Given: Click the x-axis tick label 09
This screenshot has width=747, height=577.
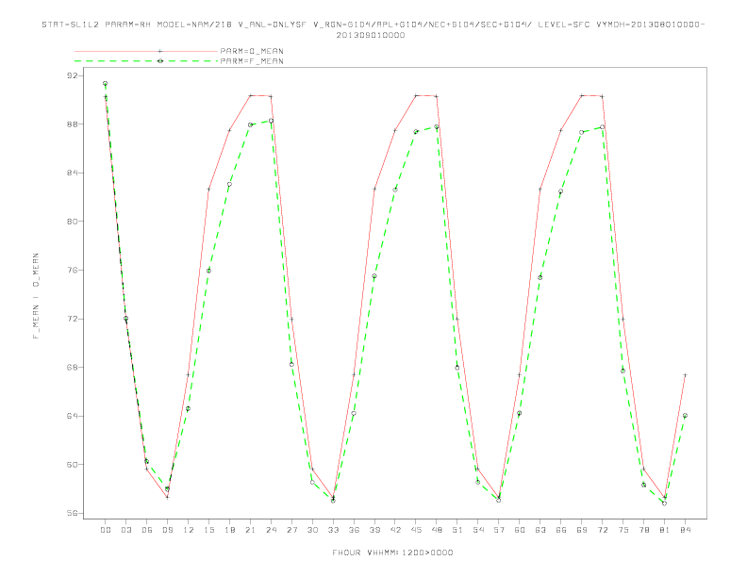Looking at the screenshot, I should coord(167,530).
